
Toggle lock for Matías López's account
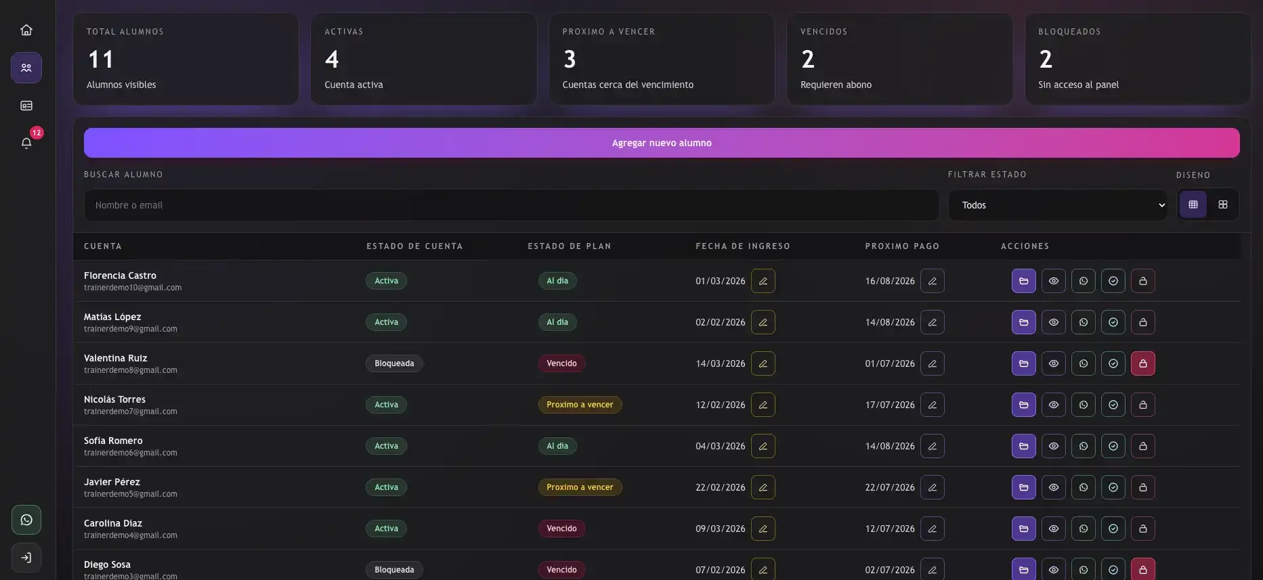coord(1142,322)
